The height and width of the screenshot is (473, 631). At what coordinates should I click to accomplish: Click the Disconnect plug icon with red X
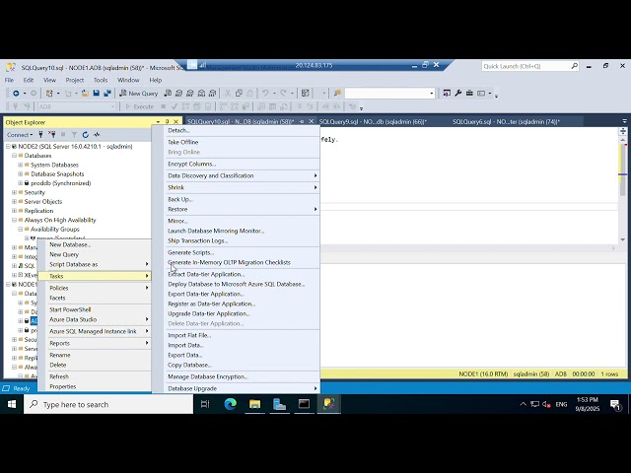pos(51,134)
